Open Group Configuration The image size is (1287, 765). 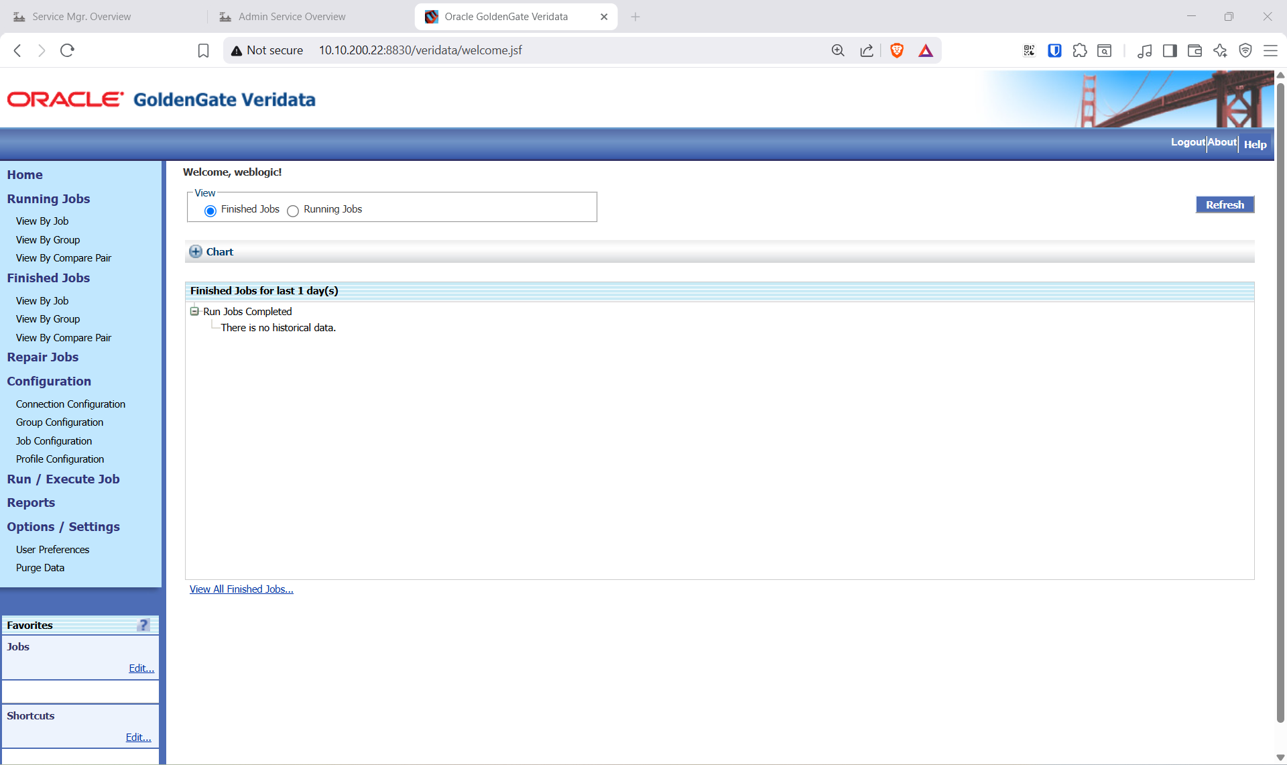60,422
